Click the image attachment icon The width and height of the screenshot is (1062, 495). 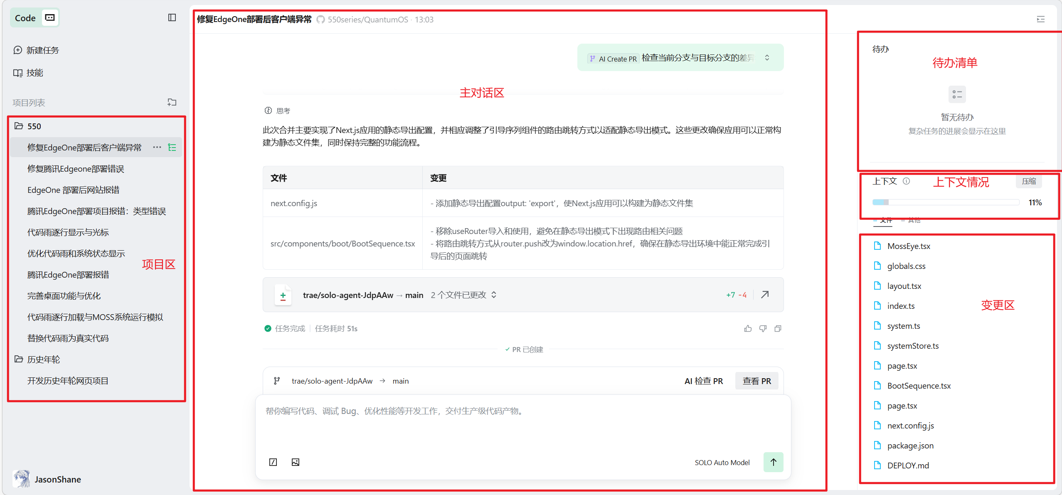(296, 462)
